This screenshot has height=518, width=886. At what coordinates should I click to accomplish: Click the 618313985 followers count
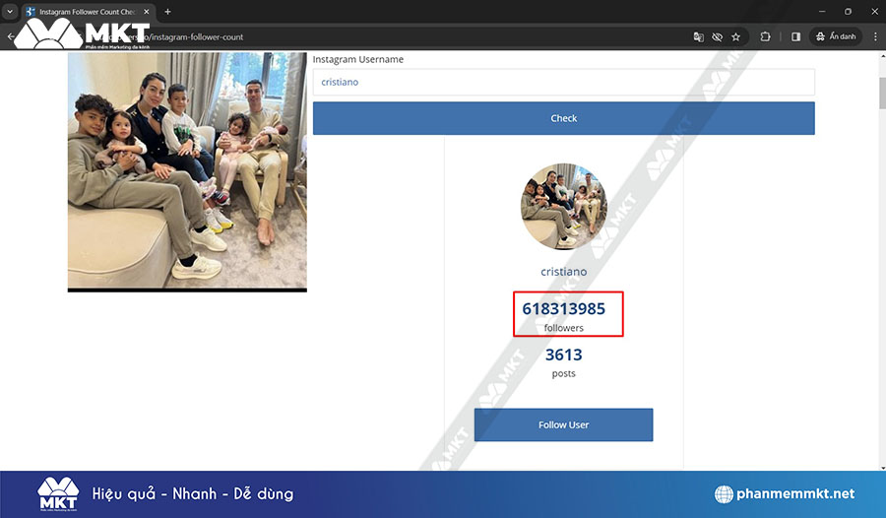pos(563,309)
